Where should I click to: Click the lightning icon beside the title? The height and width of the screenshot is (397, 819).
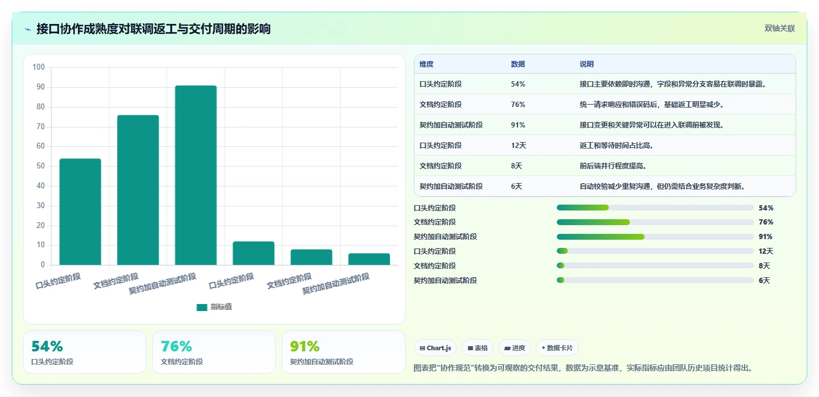click(x=28, y=29)
